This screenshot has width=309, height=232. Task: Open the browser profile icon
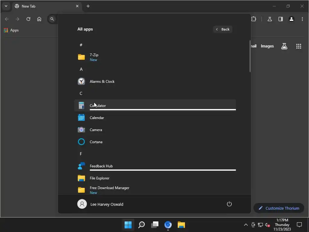[x=291, y=19]
